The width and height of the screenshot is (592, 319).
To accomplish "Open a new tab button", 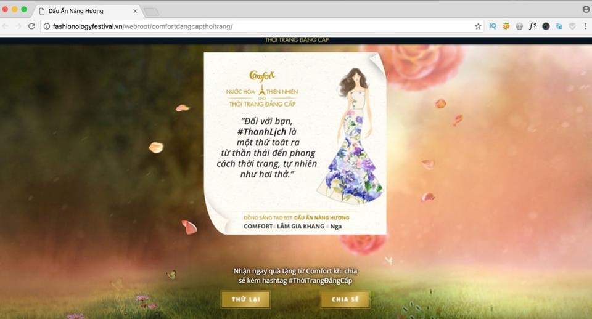I will [x=152, y=12].
